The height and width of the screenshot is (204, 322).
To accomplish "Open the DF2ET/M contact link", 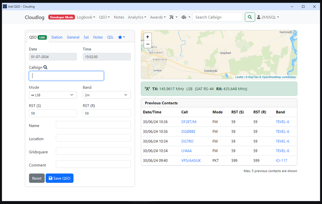I will (x=189, y=122).
